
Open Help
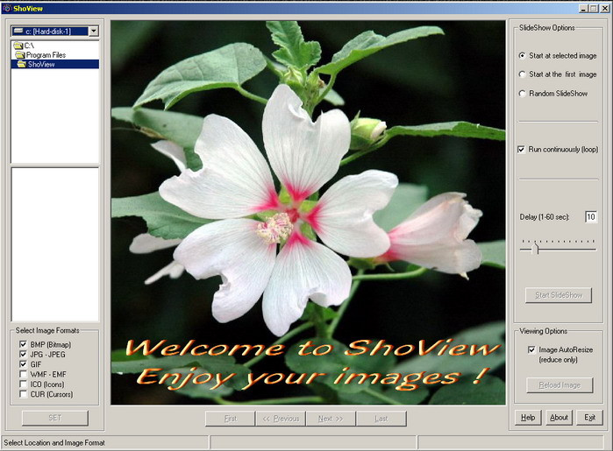[x=528, y=418]
